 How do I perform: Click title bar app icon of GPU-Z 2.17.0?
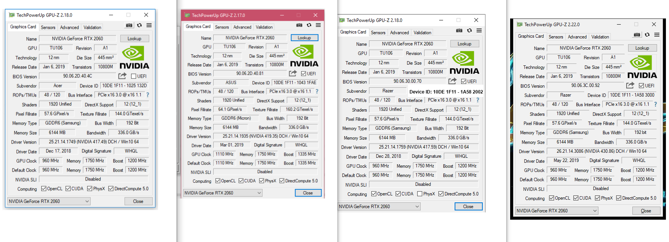click(187, 15)
